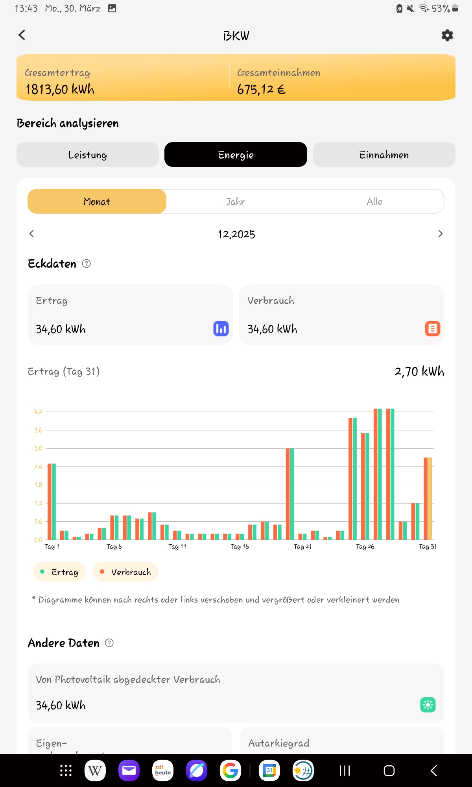The image size is (472, 787).
Task: Select the Alle time range
Action: (x=374, y=201)
